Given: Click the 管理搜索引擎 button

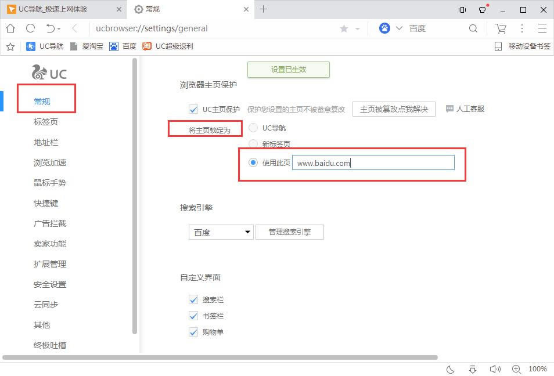Looking at the screenshot, I should point(289,232).
